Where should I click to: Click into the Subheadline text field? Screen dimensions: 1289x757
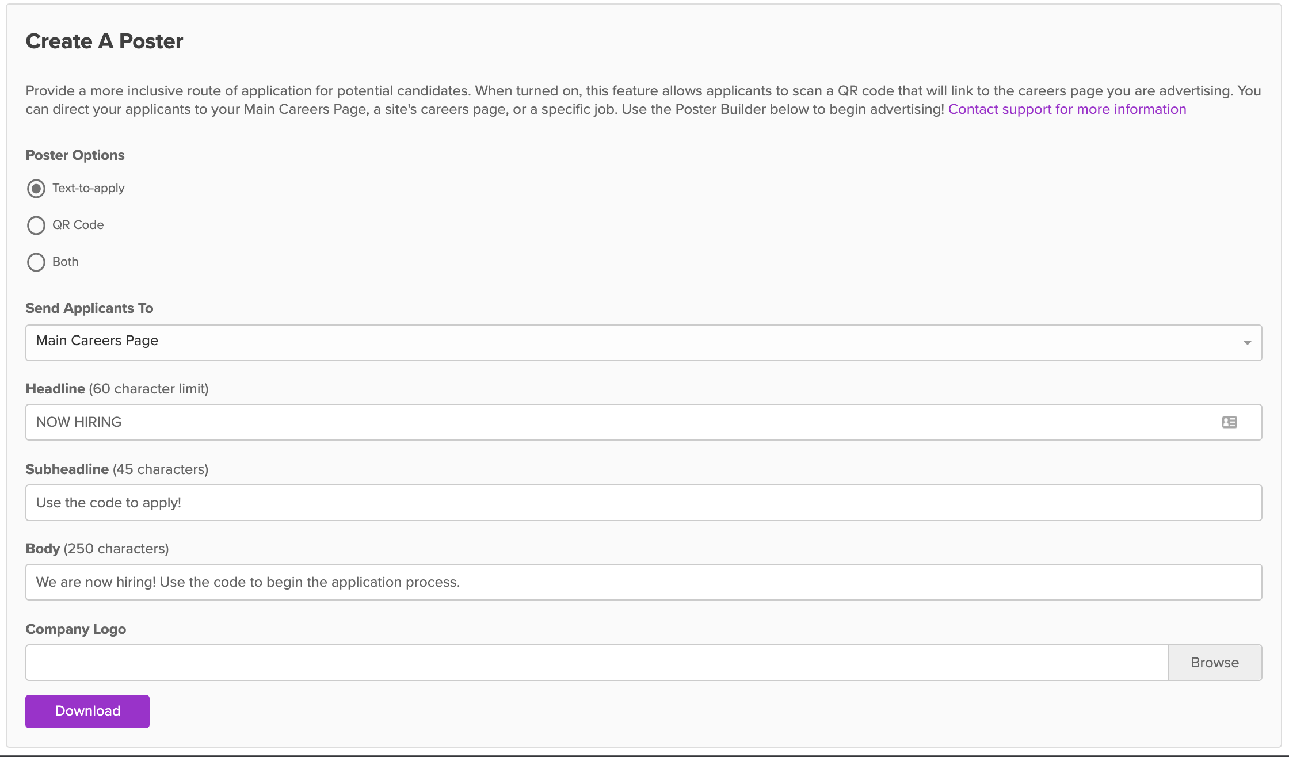tap(575, 503)
